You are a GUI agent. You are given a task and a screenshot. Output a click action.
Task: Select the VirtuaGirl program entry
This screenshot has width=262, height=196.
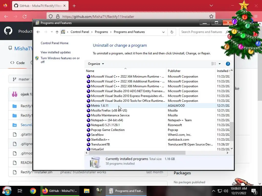97,149
